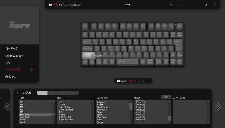
Task: Select the Caps Lock key on keyboard
Action: point(88,48)
